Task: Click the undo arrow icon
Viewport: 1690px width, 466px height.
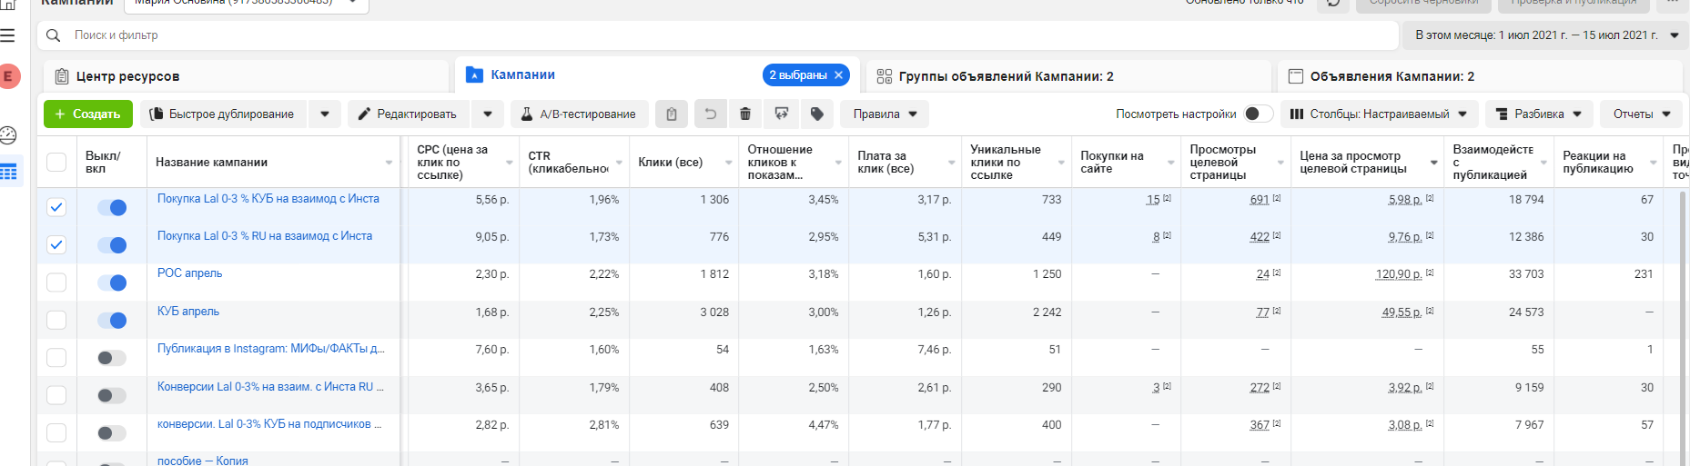Action: (711, 114)
